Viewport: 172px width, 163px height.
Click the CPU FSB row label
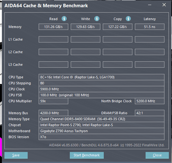click(x=15, y=95)
